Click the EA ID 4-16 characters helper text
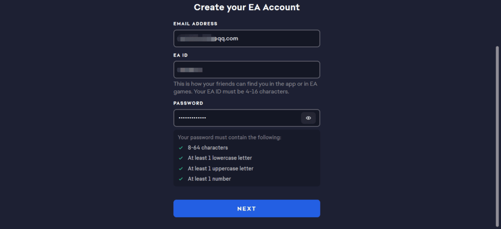The width and height of the screenshot is (501, 229). point(245,88)
